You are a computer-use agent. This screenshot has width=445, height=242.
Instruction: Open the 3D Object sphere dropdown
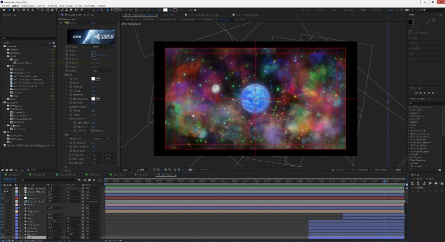(x=102, y=47)
